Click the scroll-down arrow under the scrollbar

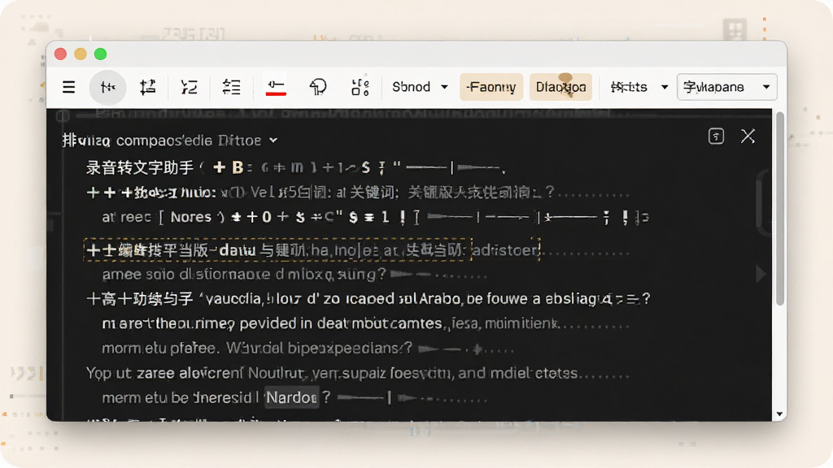point(779,414)
